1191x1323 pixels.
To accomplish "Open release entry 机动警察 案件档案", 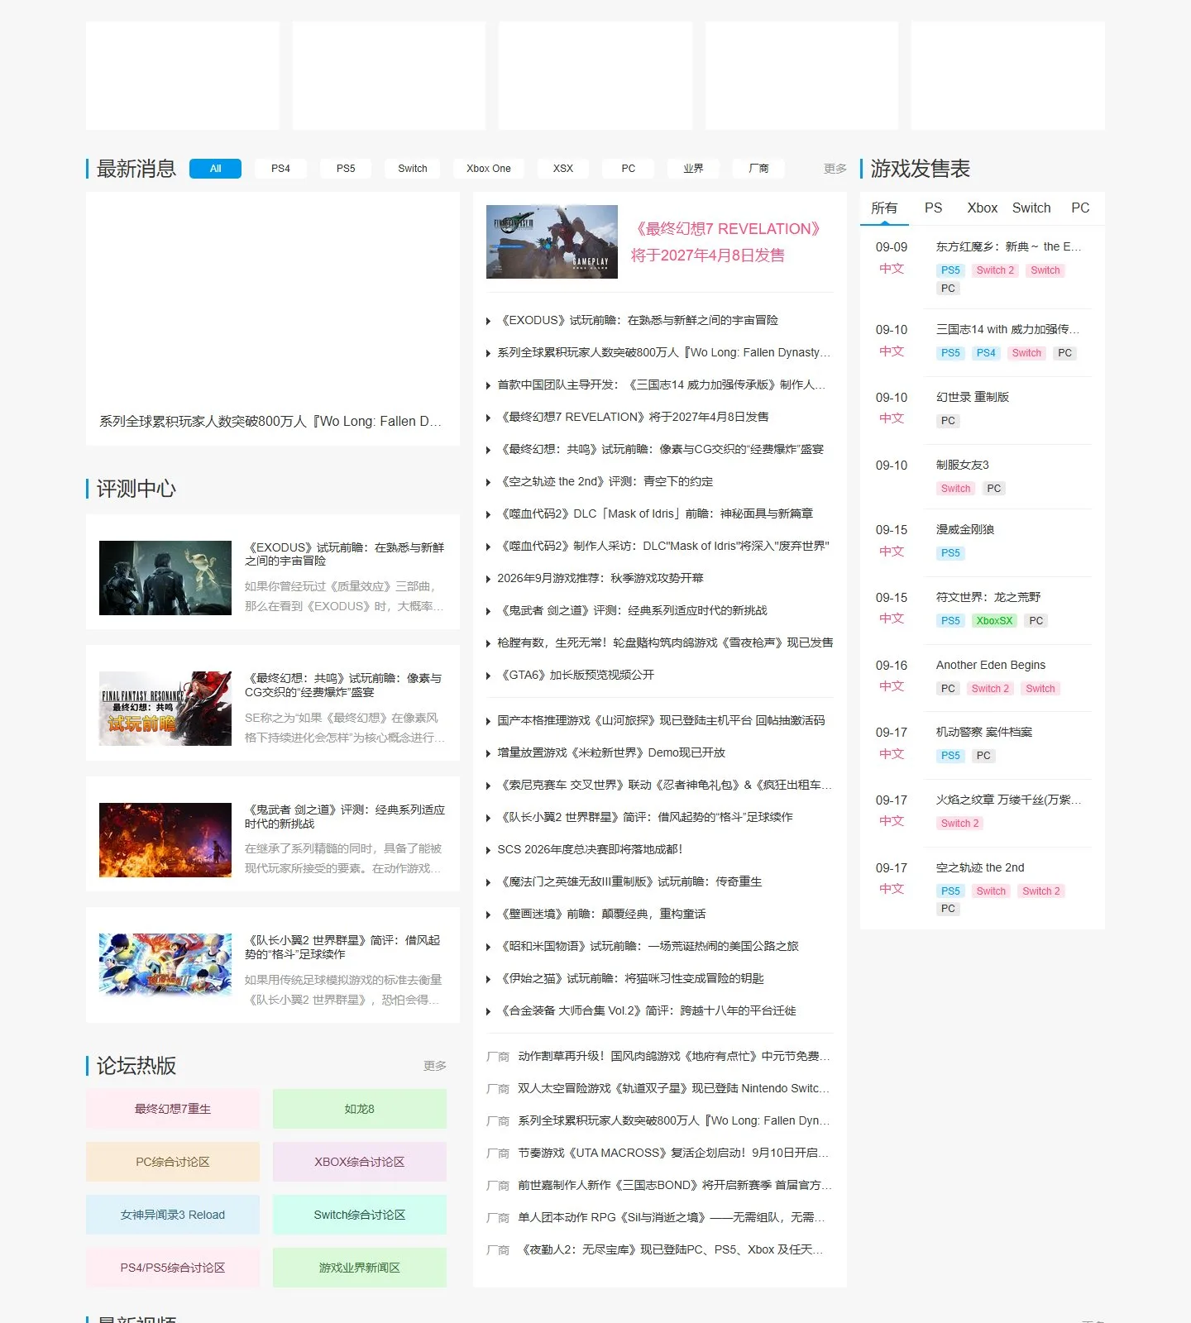I will click(x=984, y=732).
